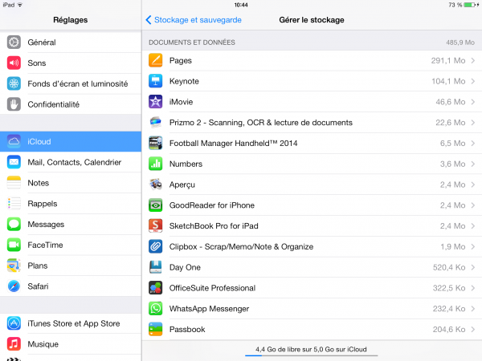Tap the WhatsApp Messenger icon
Screen dimensions: 482x361
point(156,309)
